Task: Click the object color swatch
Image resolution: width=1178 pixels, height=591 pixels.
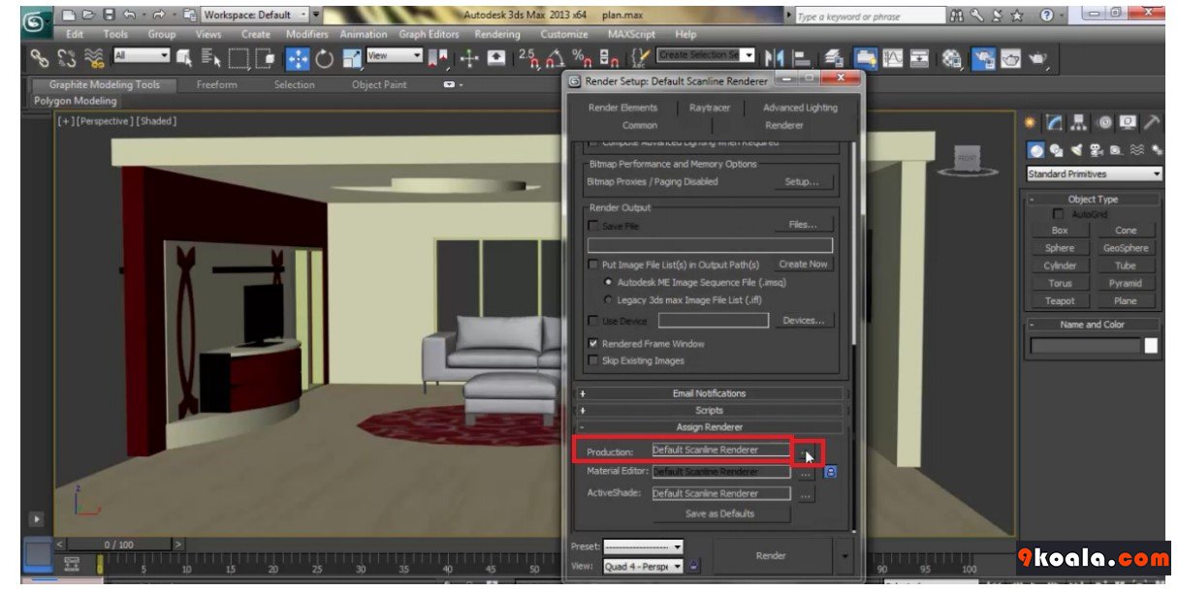Action: coord(1151,346)
